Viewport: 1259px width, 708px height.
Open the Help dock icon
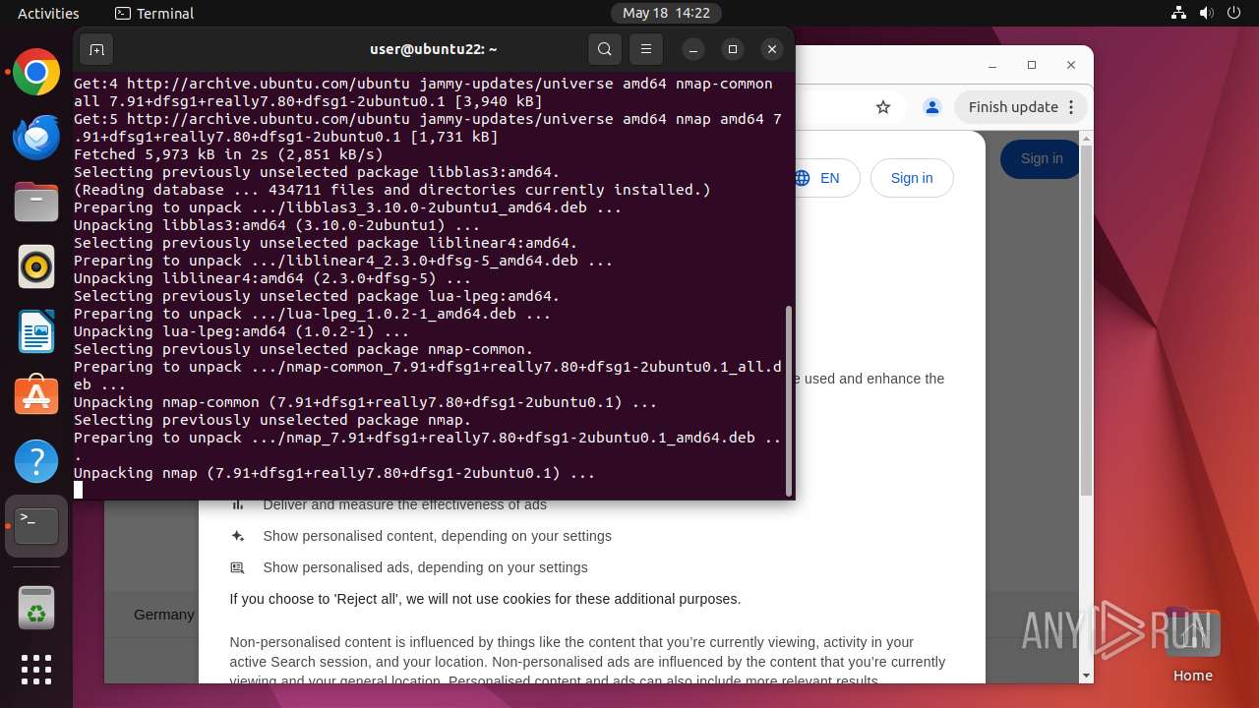(x=36, y=460)
